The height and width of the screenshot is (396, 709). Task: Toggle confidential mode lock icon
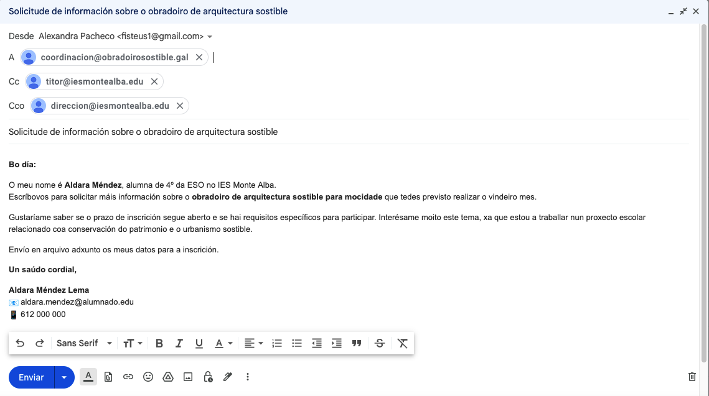[x=208, y=377]
